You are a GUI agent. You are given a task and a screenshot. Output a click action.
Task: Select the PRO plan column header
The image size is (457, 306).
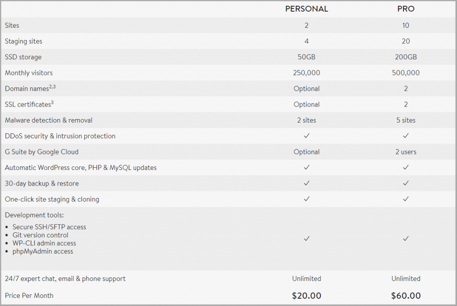[406, 9]
